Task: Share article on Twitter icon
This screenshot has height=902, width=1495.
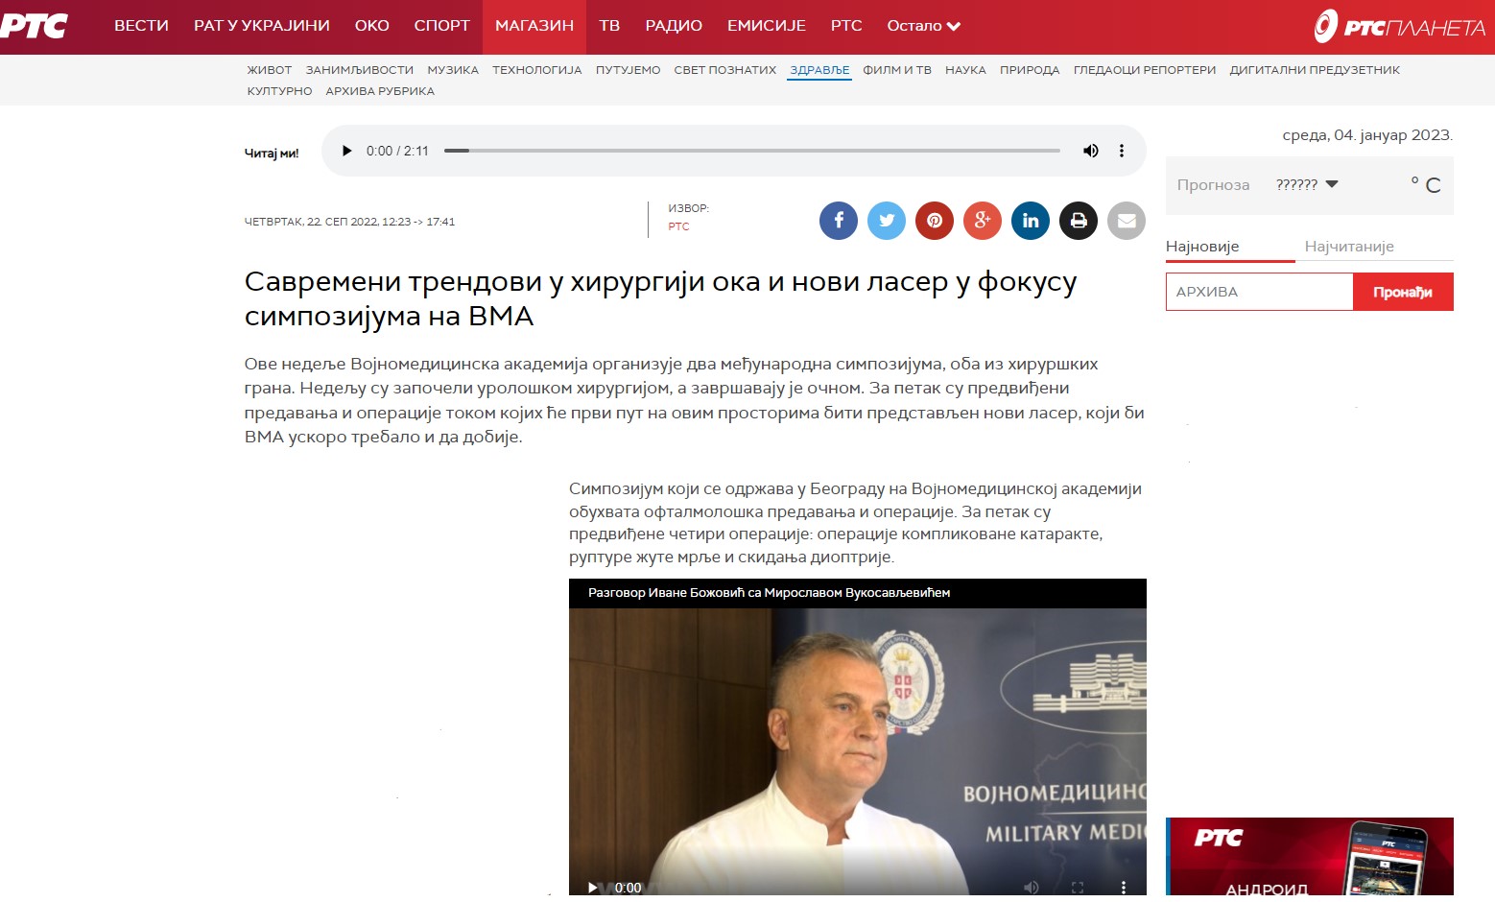Action: 887,221
